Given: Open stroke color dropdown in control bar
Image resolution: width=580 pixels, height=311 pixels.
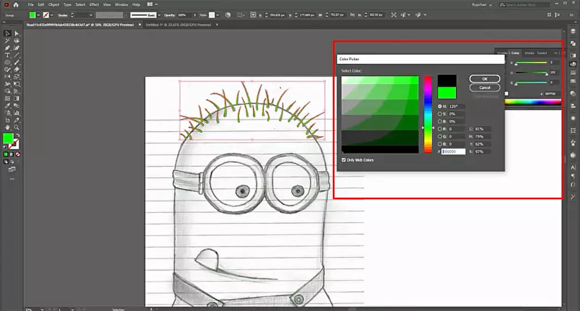Looking at the screenshot, I should (x=51, y=15).
